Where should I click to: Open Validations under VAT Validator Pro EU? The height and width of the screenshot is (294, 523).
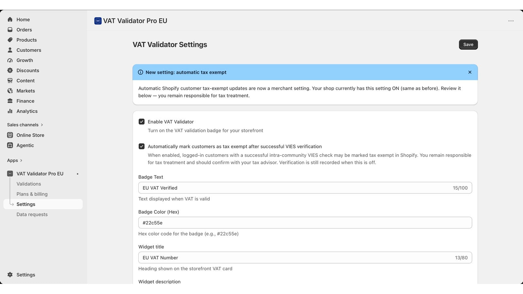click(29, 184)
